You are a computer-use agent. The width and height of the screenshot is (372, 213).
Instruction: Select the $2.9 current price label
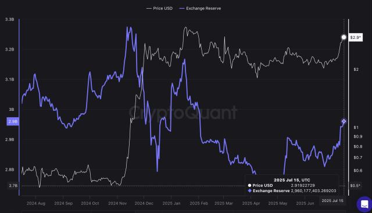[355, 38]
